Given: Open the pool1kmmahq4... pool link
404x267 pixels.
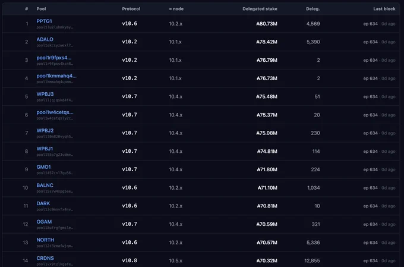Looking at the screenshot, I should [x=56, y=76].
